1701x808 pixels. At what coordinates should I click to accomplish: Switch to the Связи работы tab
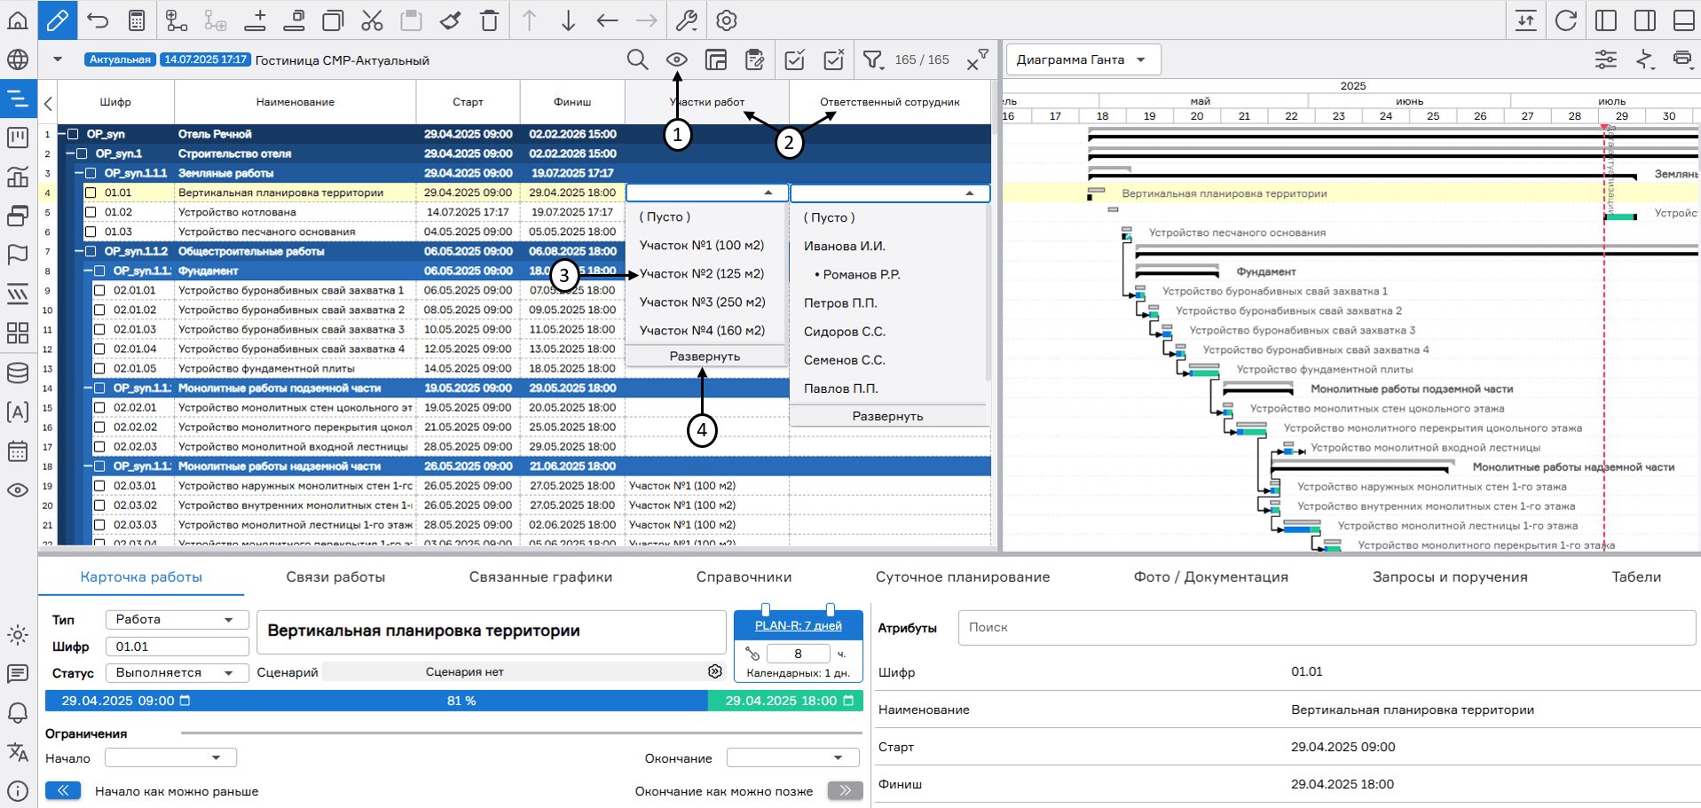335,577
